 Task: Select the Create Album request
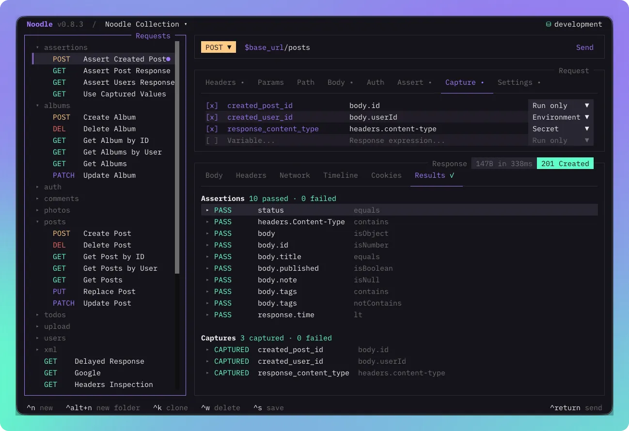pyautogui.click(x=103, y=117)
